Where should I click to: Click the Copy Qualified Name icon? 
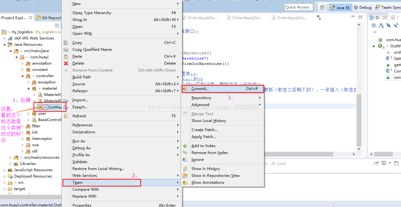click(x=66, y=50)
